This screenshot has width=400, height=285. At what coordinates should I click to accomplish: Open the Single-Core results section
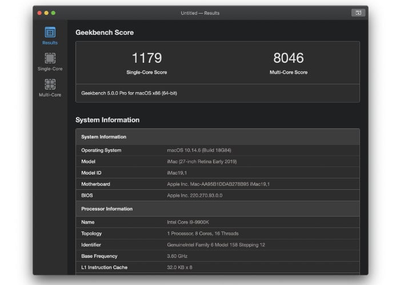click(x=50, y=62)
